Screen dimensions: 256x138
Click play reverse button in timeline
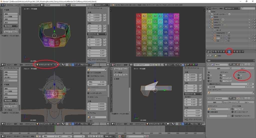tap(94, 136)
